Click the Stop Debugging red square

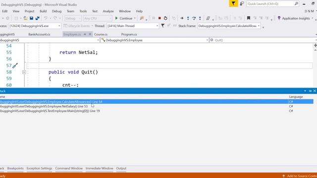click(x=159, y=18)
